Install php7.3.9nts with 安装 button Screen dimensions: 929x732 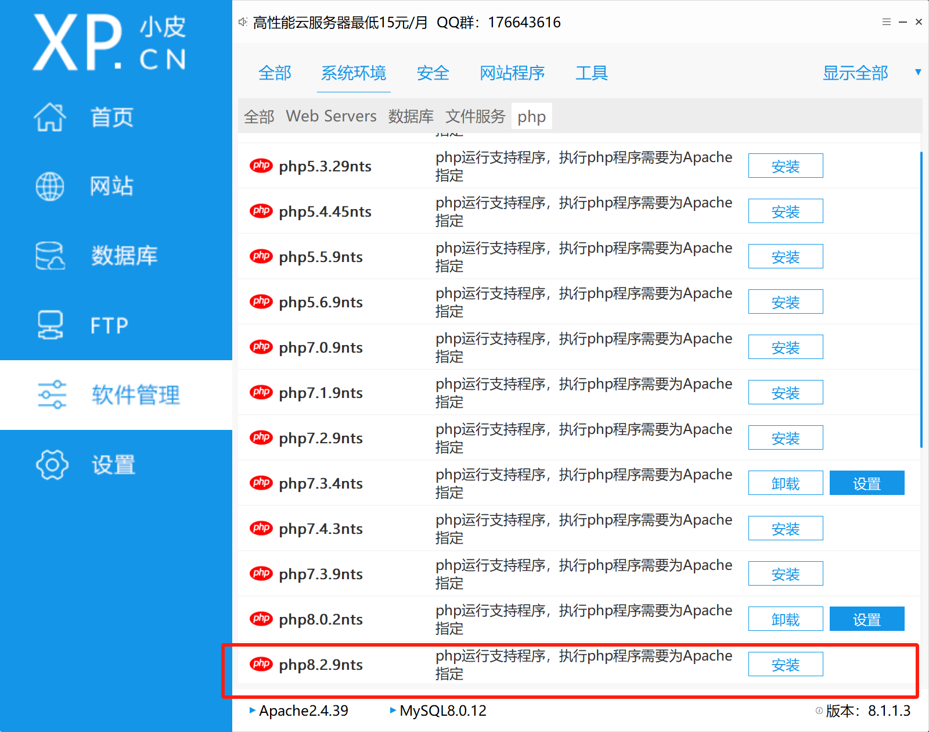coord(786,573)
